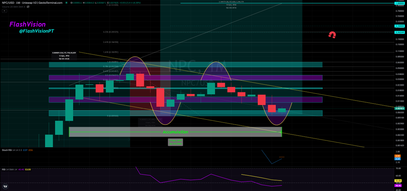Click the orange 2.51 Stoch RSI axis label
407x191 pixels.
tap(398, 156)
